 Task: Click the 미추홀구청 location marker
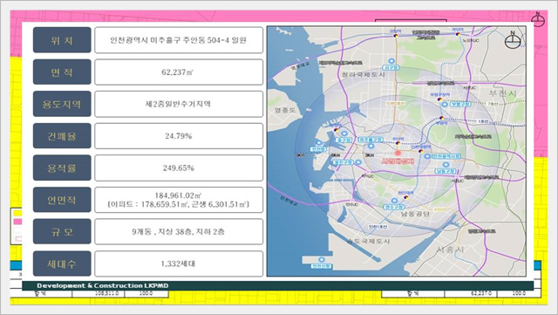371,146
